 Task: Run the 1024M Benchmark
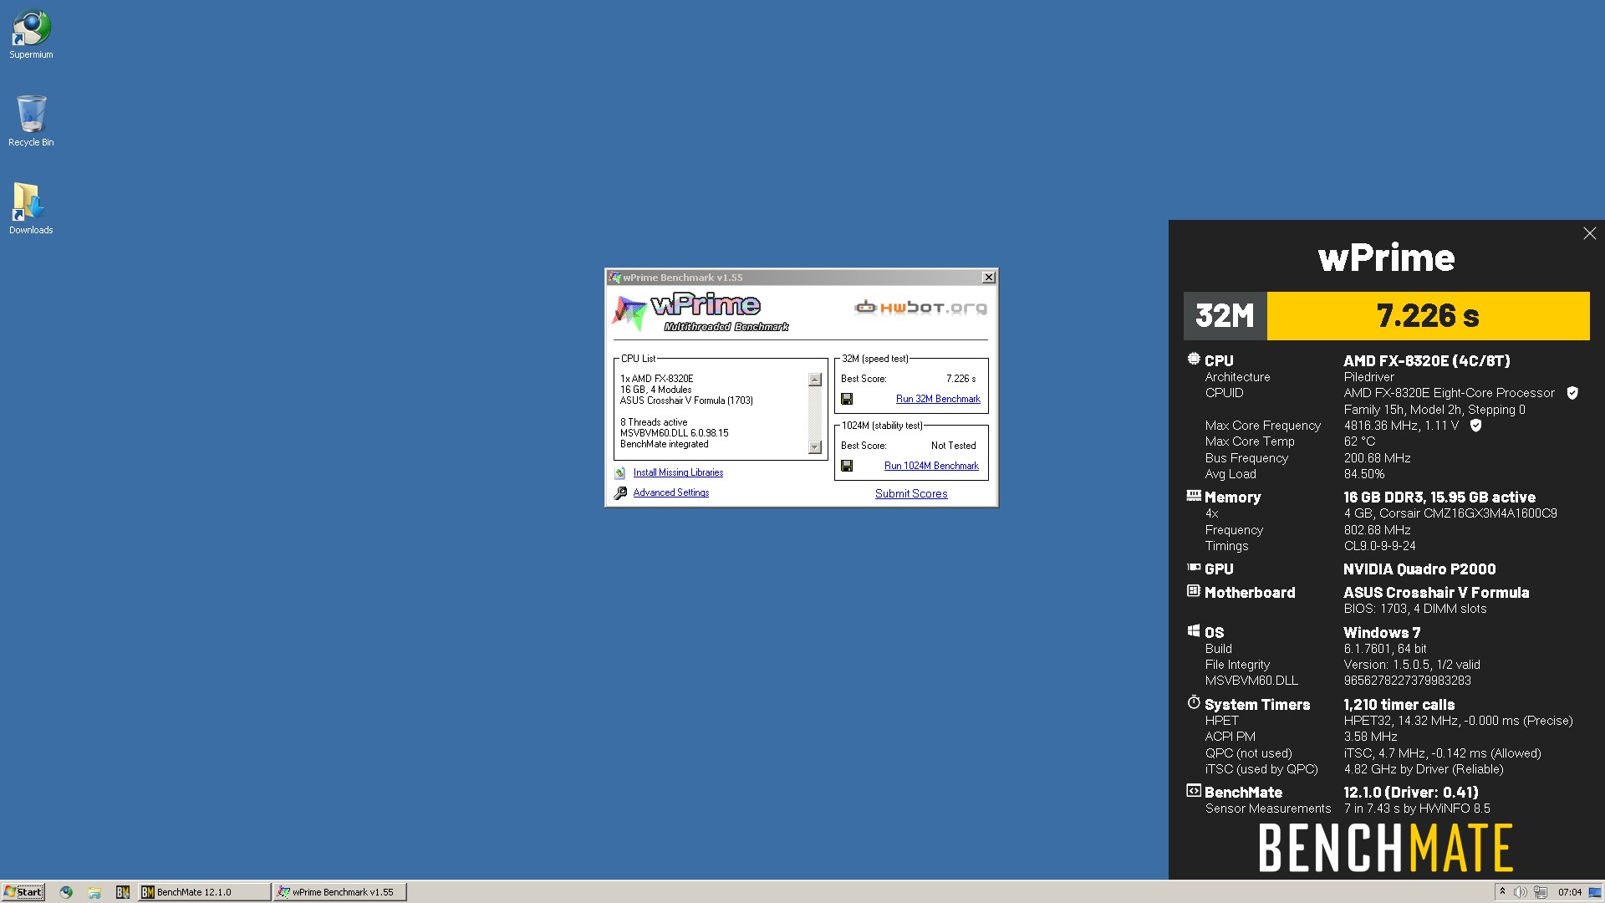click(931, 467)
